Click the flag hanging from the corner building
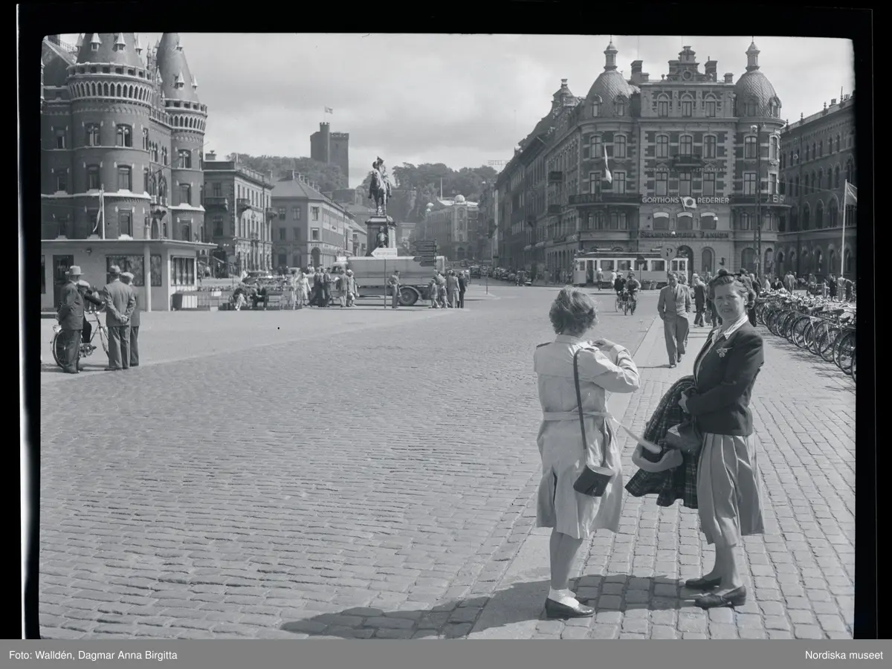The height and width of the screenshot is (669, 892). [606, 166]
